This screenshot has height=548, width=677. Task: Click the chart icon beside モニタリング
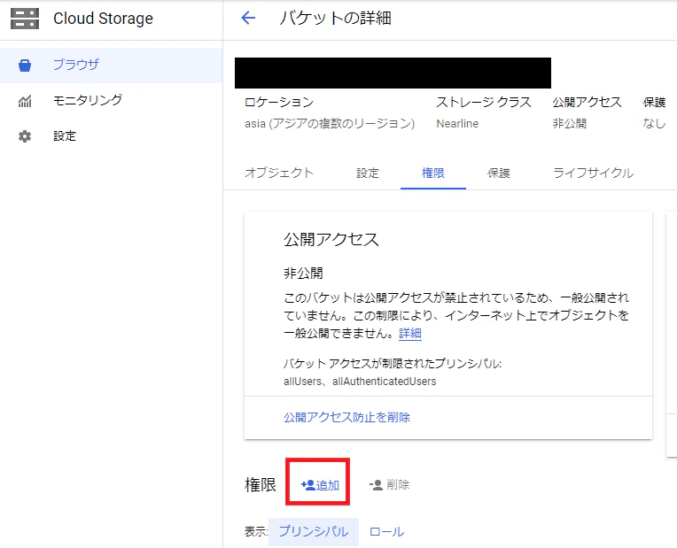click(x=25, y=101)
